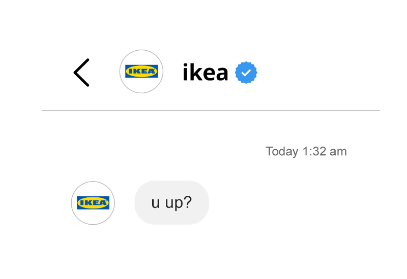Image resolution: width=407 pixels, height=279 pixels.
Task: Click the verification seal after the username
Action: [246, 73]
